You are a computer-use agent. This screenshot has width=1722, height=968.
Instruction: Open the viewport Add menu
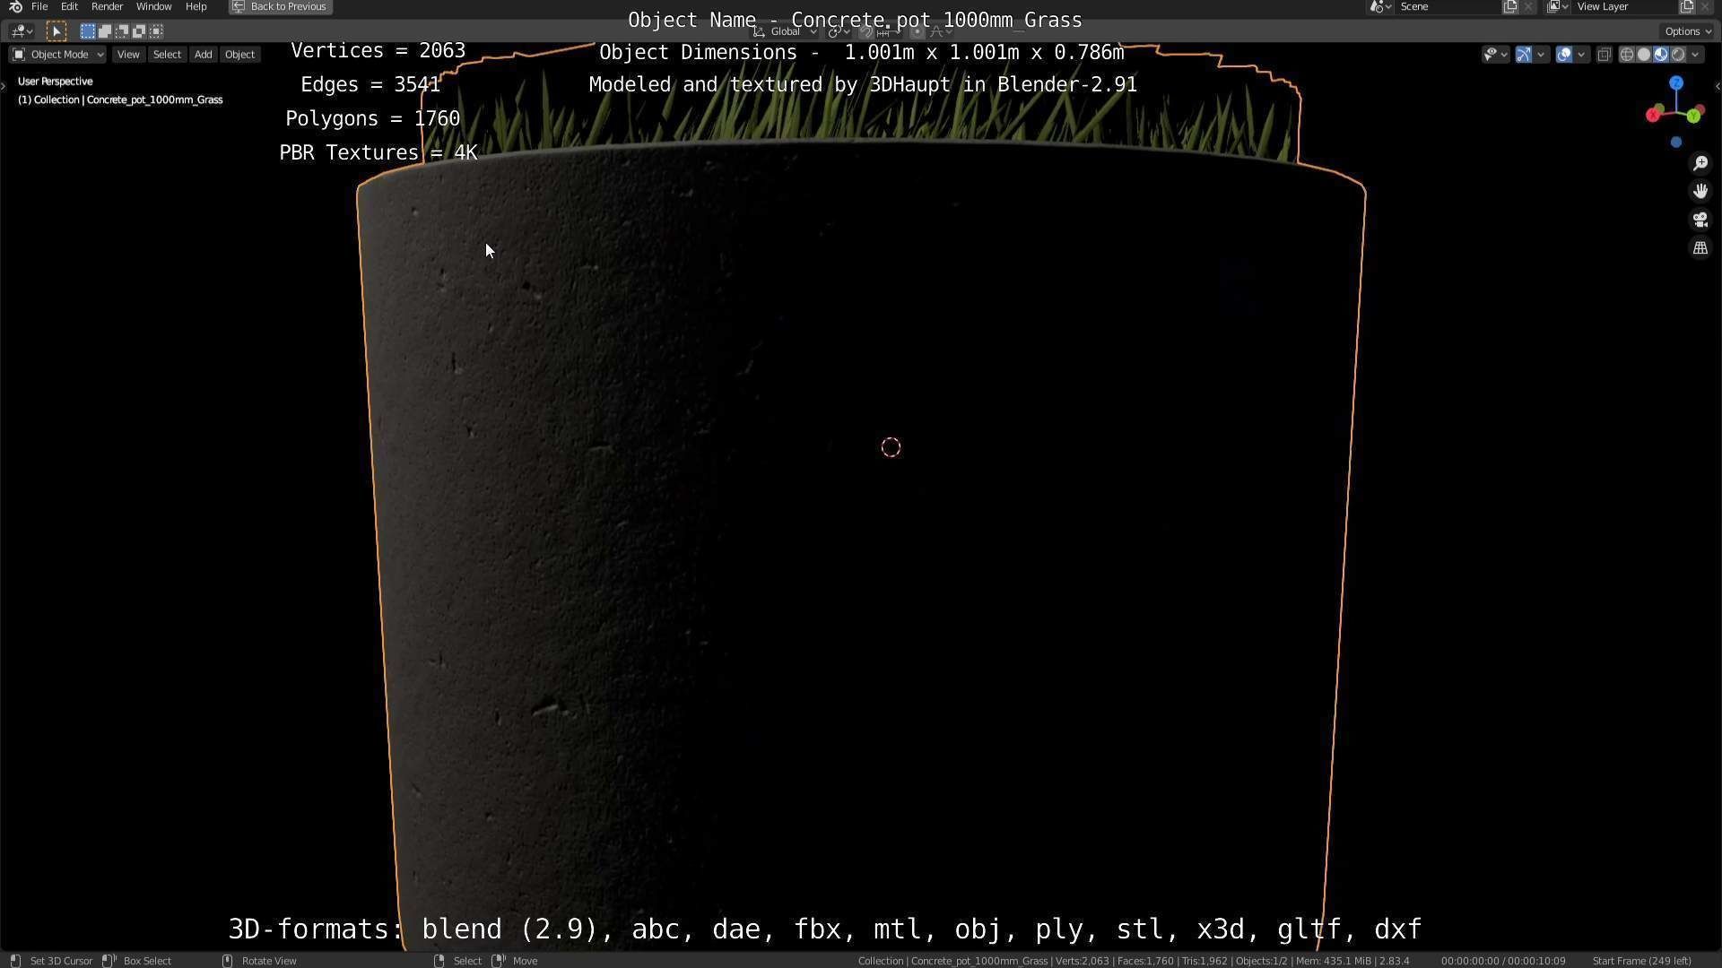coord(203,55)
